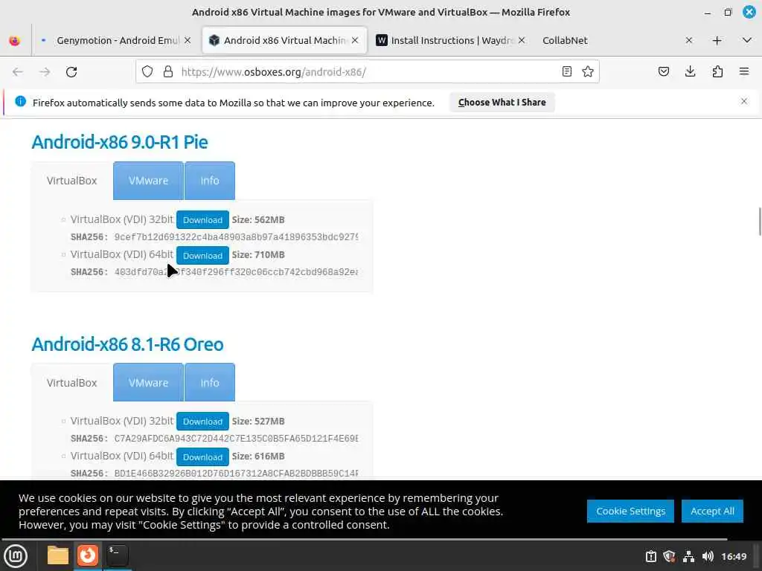Open Terminal from taskbar
Viewport: 762px width, 571px height.
118,555
